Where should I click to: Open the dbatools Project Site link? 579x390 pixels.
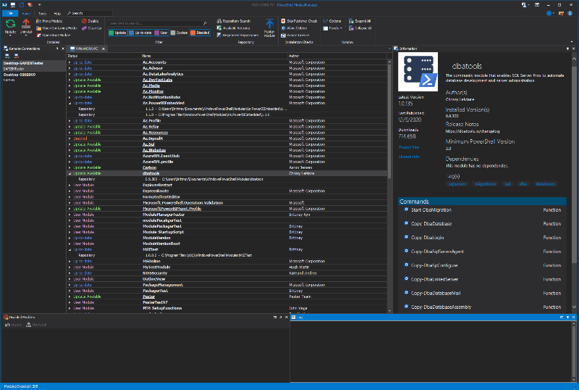(x=409, y=146)
